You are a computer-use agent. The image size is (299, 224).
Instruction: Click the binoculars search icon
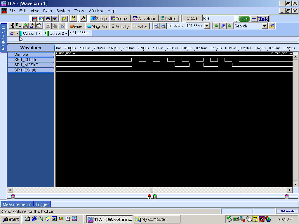pyautogui.click(x=223, y=26)
